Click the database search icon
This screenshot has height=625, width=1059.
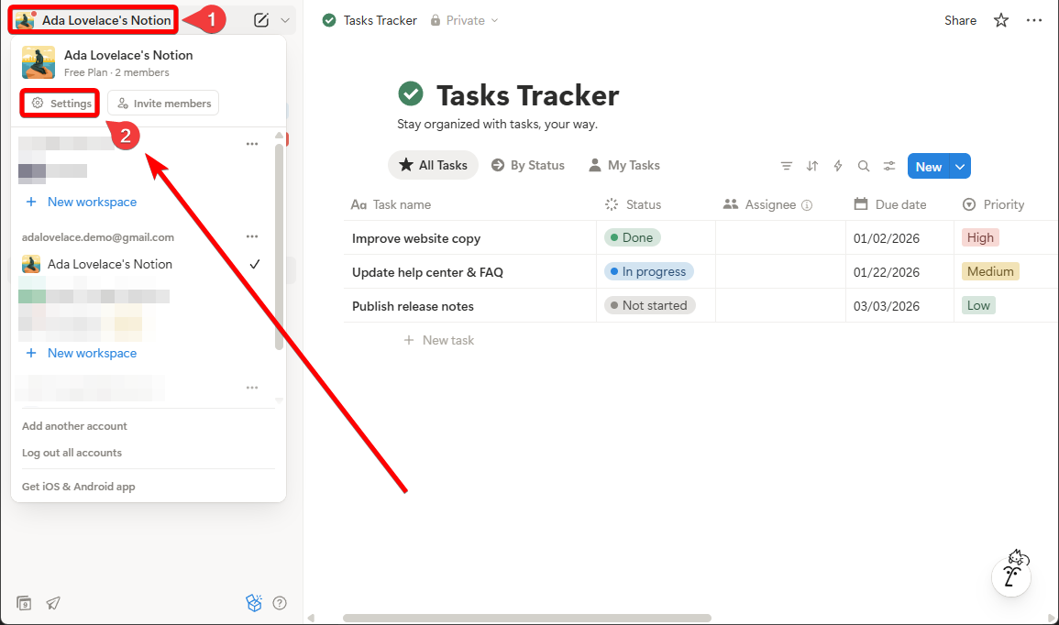click(863, 166)
